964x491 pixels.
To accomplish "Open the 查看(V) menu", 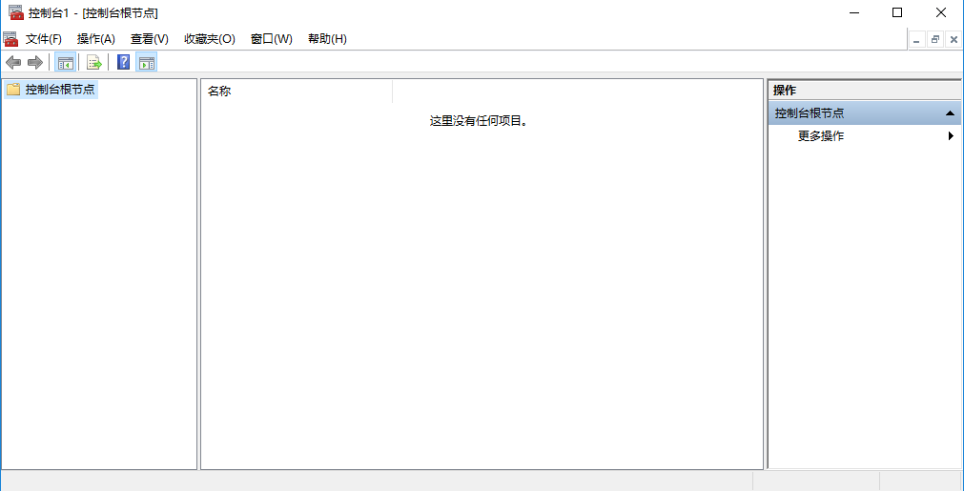I will [149, 39].
